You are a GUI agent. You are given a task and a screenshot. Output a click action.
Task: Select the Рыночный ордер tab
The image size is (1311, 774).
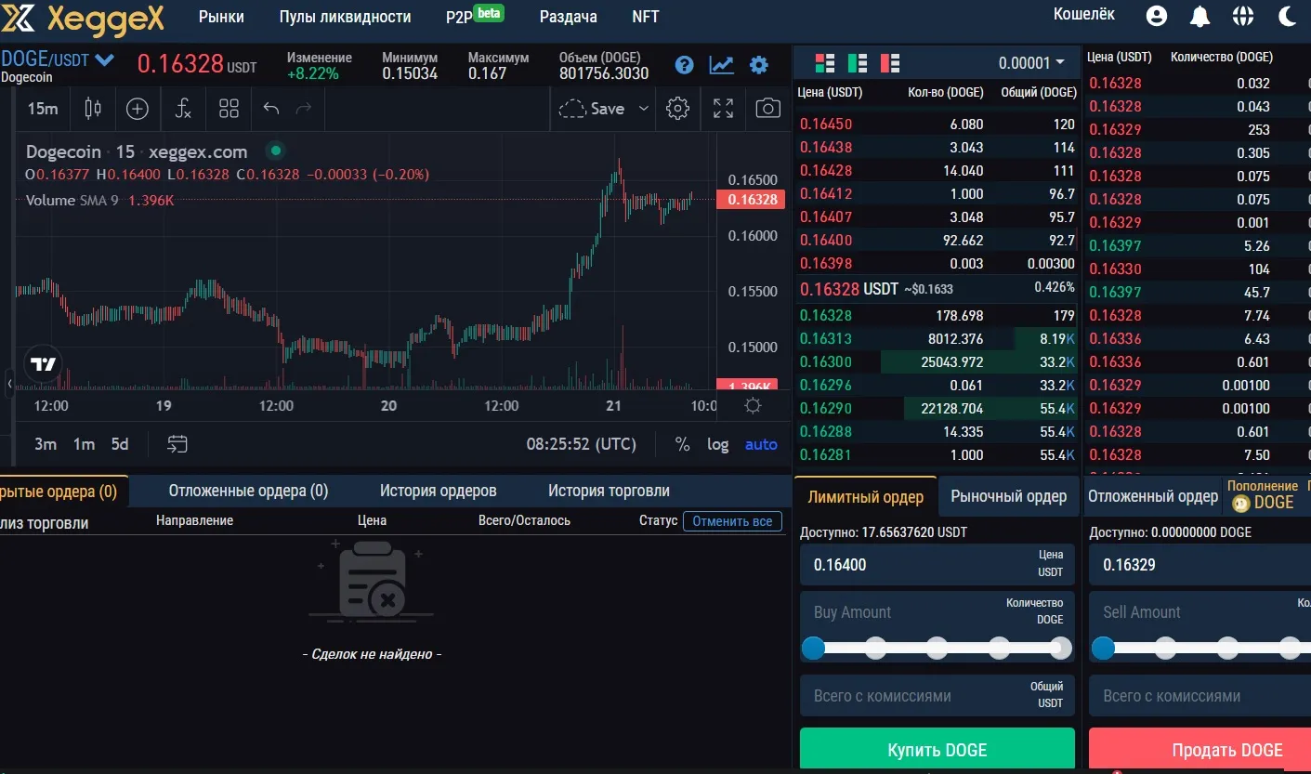pos(1009,496)
